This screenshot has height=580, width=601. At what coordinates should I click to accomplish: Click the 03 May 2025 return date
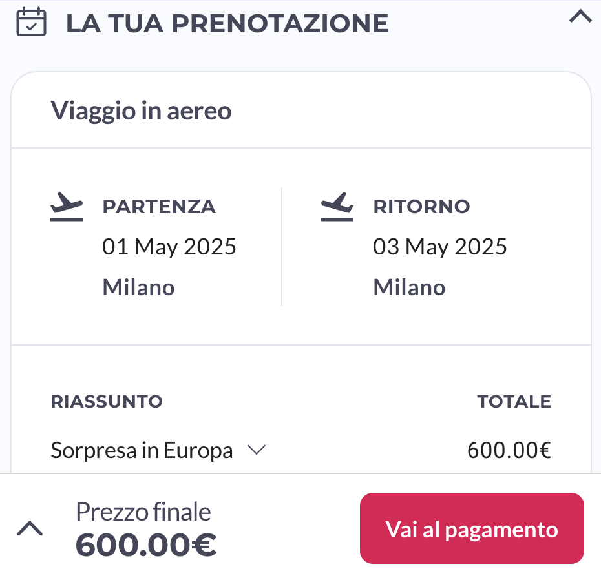440,246
